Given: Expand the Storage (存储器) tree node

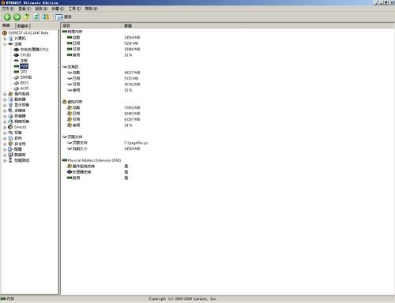Looking at the screenshot, I should click(x=5, y=116).
